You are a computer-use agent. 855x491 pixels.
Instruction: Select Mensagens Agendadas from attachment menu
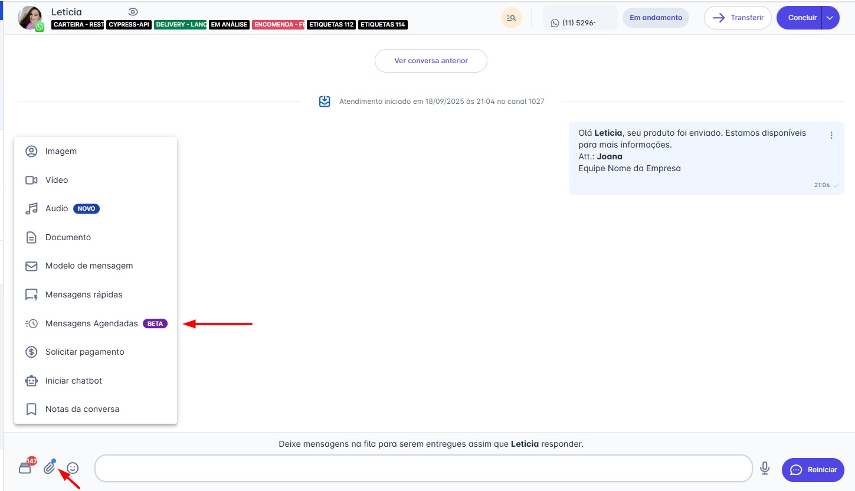91,323
